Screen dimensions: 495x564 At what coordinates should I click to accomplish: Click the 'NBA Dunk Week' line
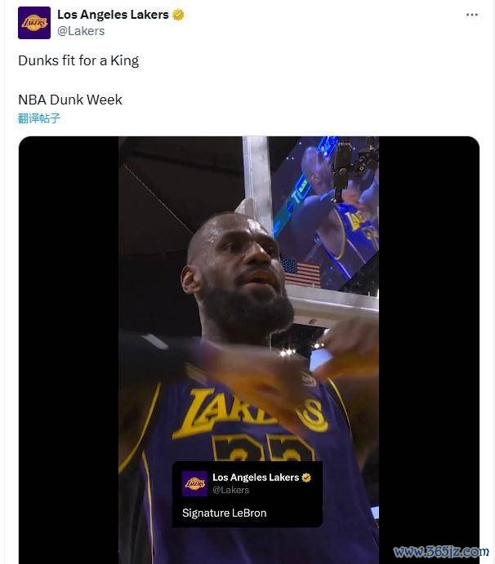coord(70,100)
